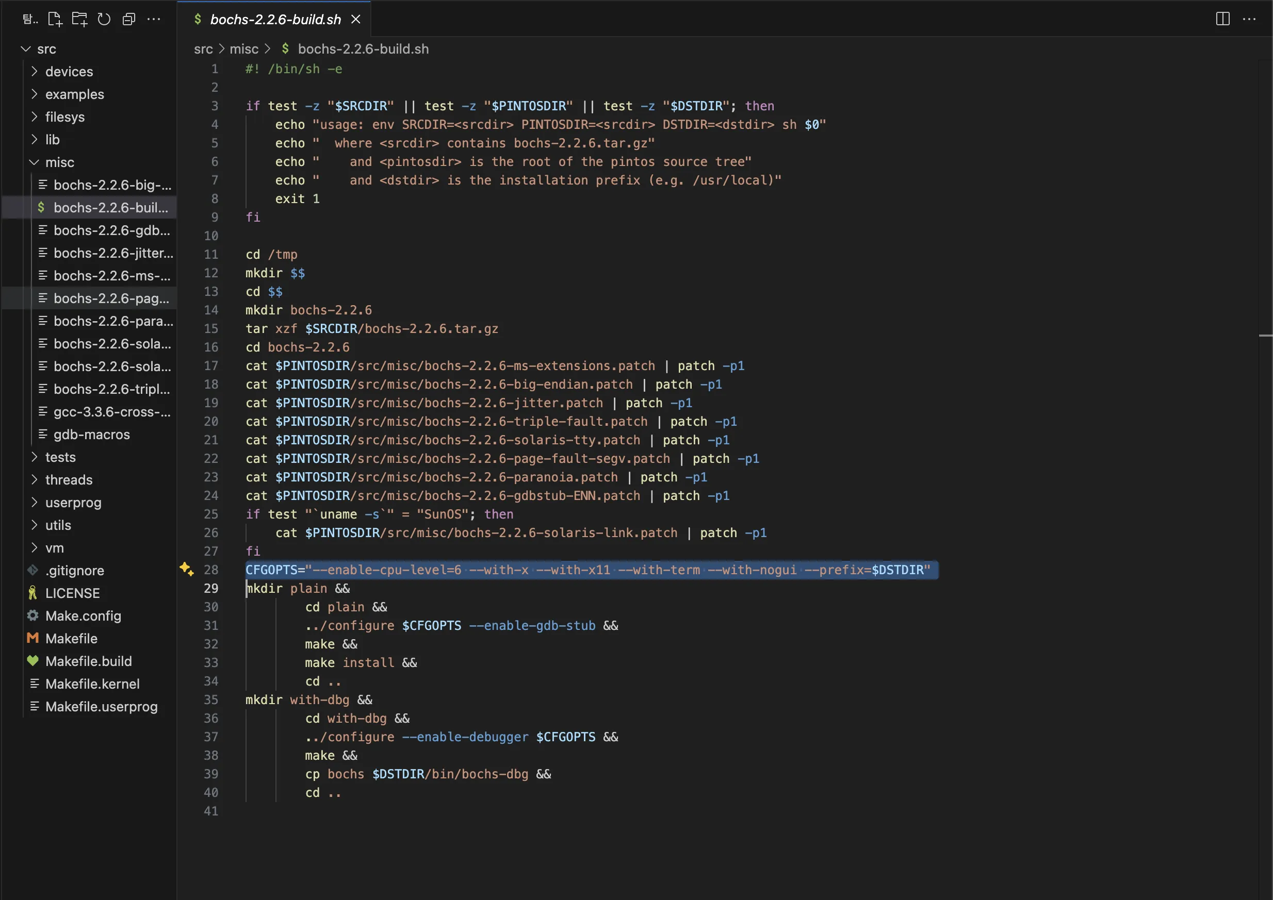Click line number 28 in gutter
The image size is (1273, 900).
click(x=210, y=570)
